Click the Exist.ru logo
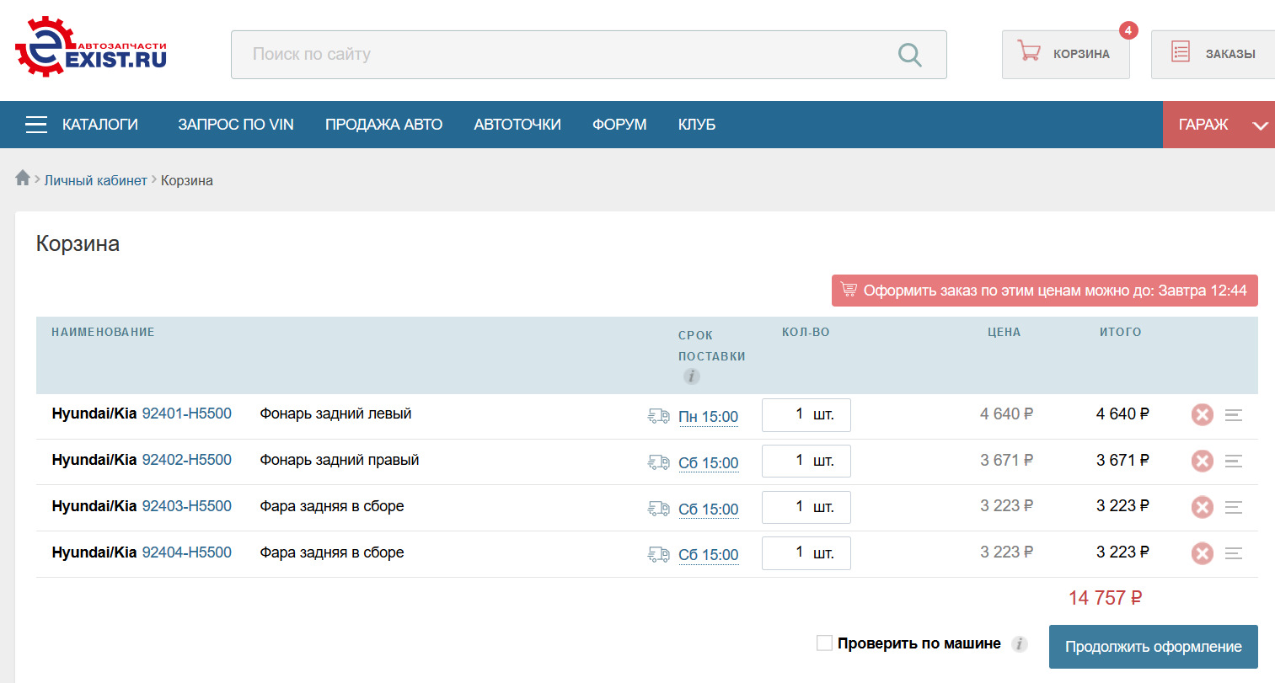 91,48
